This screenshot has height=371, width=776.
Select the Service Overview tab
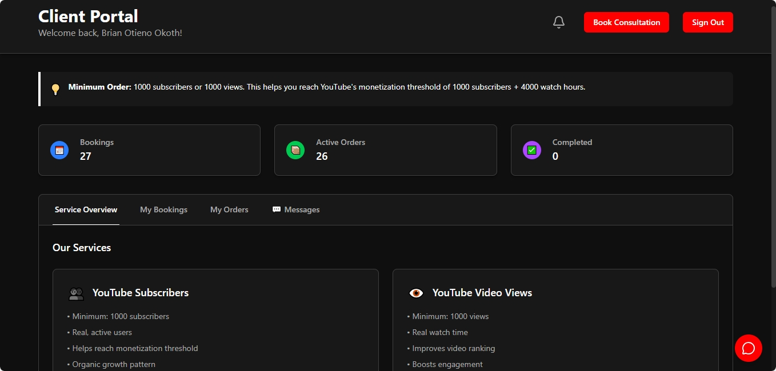[86, 209]
